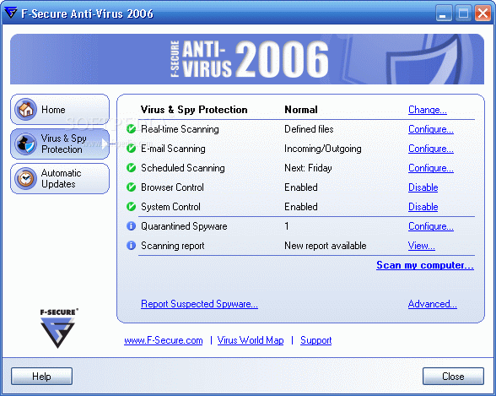Configure Quarantined Spyware
496x396 pixels.
click(x=431, y=226)
